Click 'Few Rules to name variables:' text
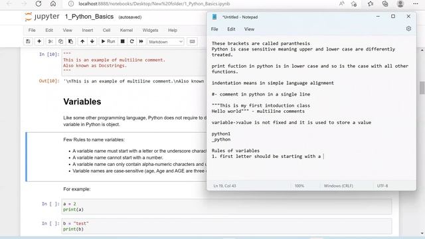Image resolution: width=425 pixels, height=239 pixels. click(x=94, y=140)
